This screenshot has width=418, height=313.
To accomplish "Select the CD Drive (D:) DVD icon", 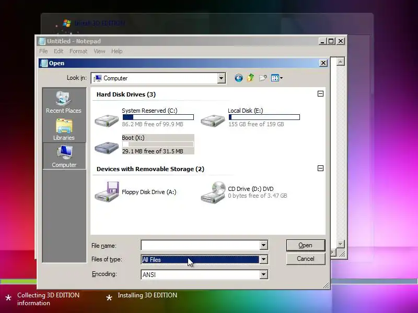I will 213,192.
